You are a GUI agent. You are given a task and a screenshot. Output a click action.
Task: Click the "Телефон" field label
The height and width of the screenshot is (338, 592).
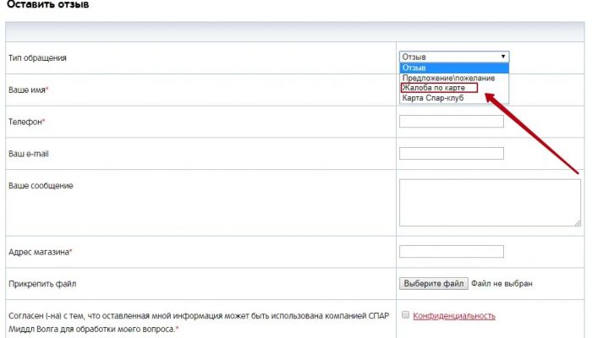[25, 122]
